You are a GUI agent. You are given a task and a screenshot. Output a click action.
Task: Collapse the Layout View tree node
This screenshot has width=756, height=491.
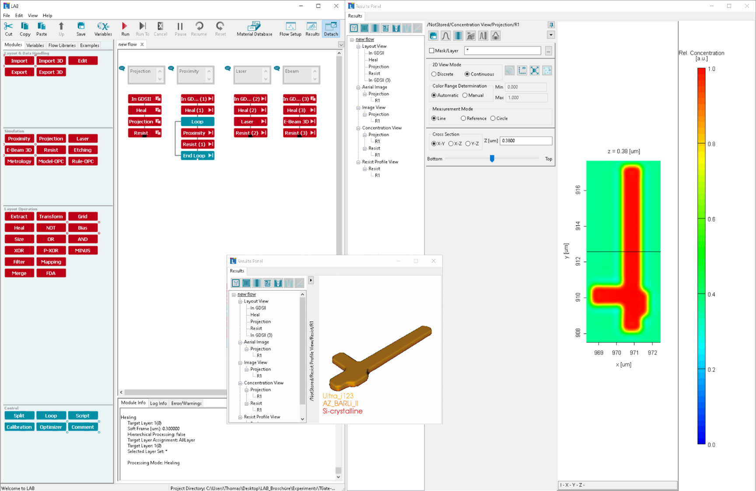click(358, 46)
